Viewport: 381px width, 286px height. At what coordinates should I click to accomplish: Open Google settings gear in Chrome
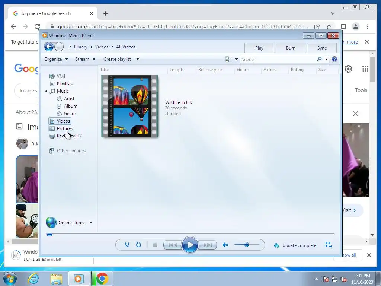(348, 69)
